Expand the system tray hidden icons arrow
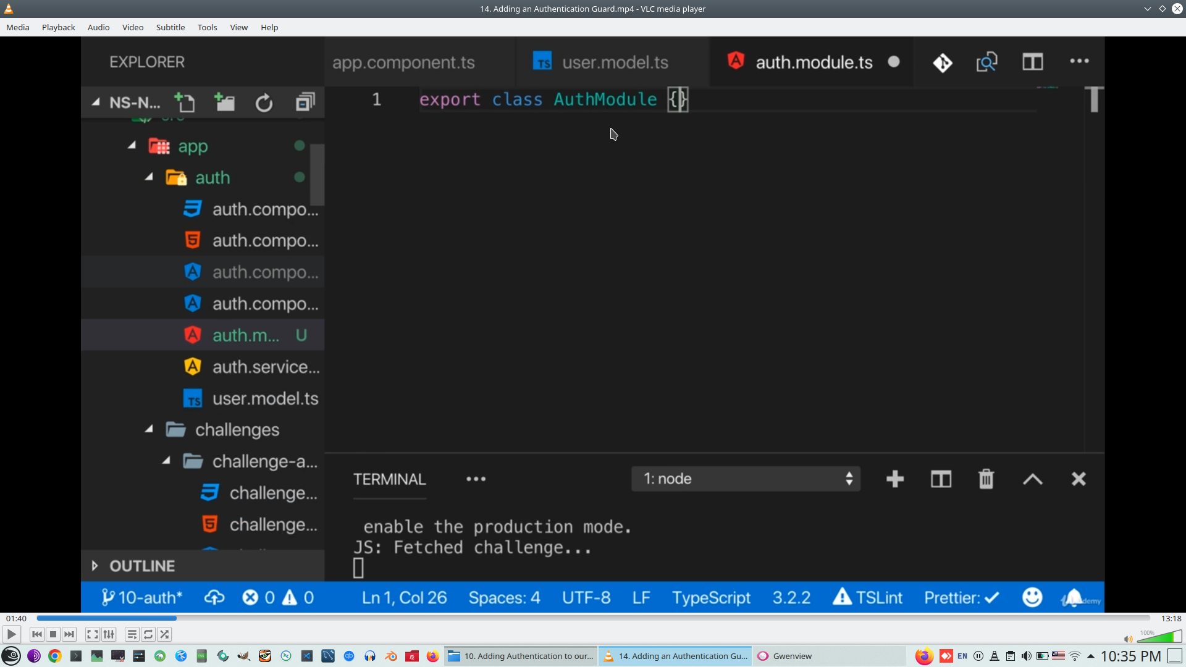The width and height of the screenshot is (1186, 667). pyautogui.click(x=1091, y=656)
